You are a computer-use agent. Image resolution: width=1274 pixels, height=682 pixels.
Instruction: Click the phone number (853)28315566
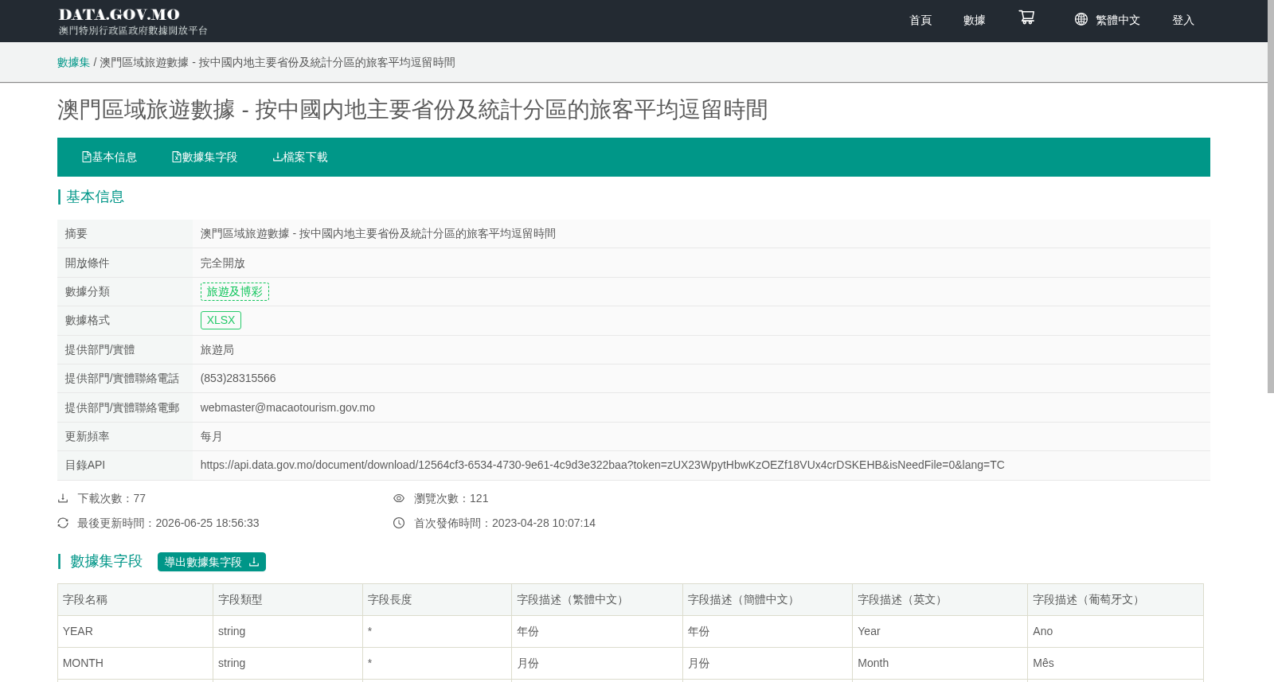pos(238,378)
